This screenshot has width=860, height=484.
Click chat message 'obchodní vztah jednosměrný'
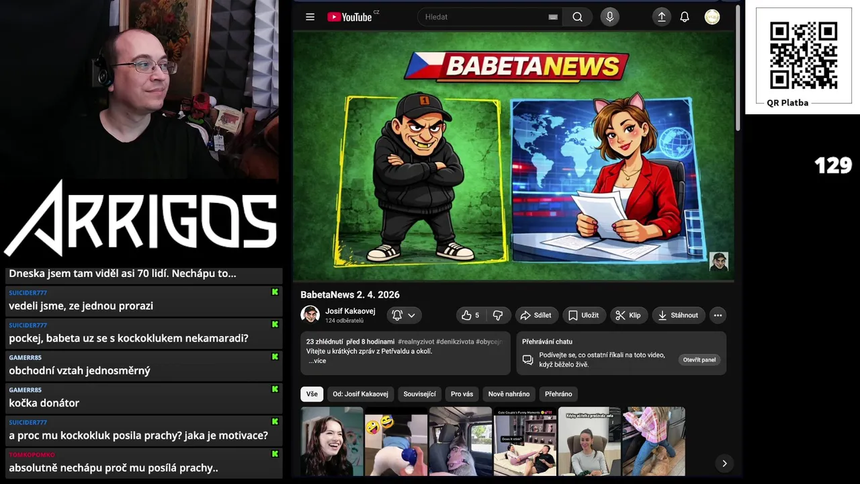coord(79,371)
